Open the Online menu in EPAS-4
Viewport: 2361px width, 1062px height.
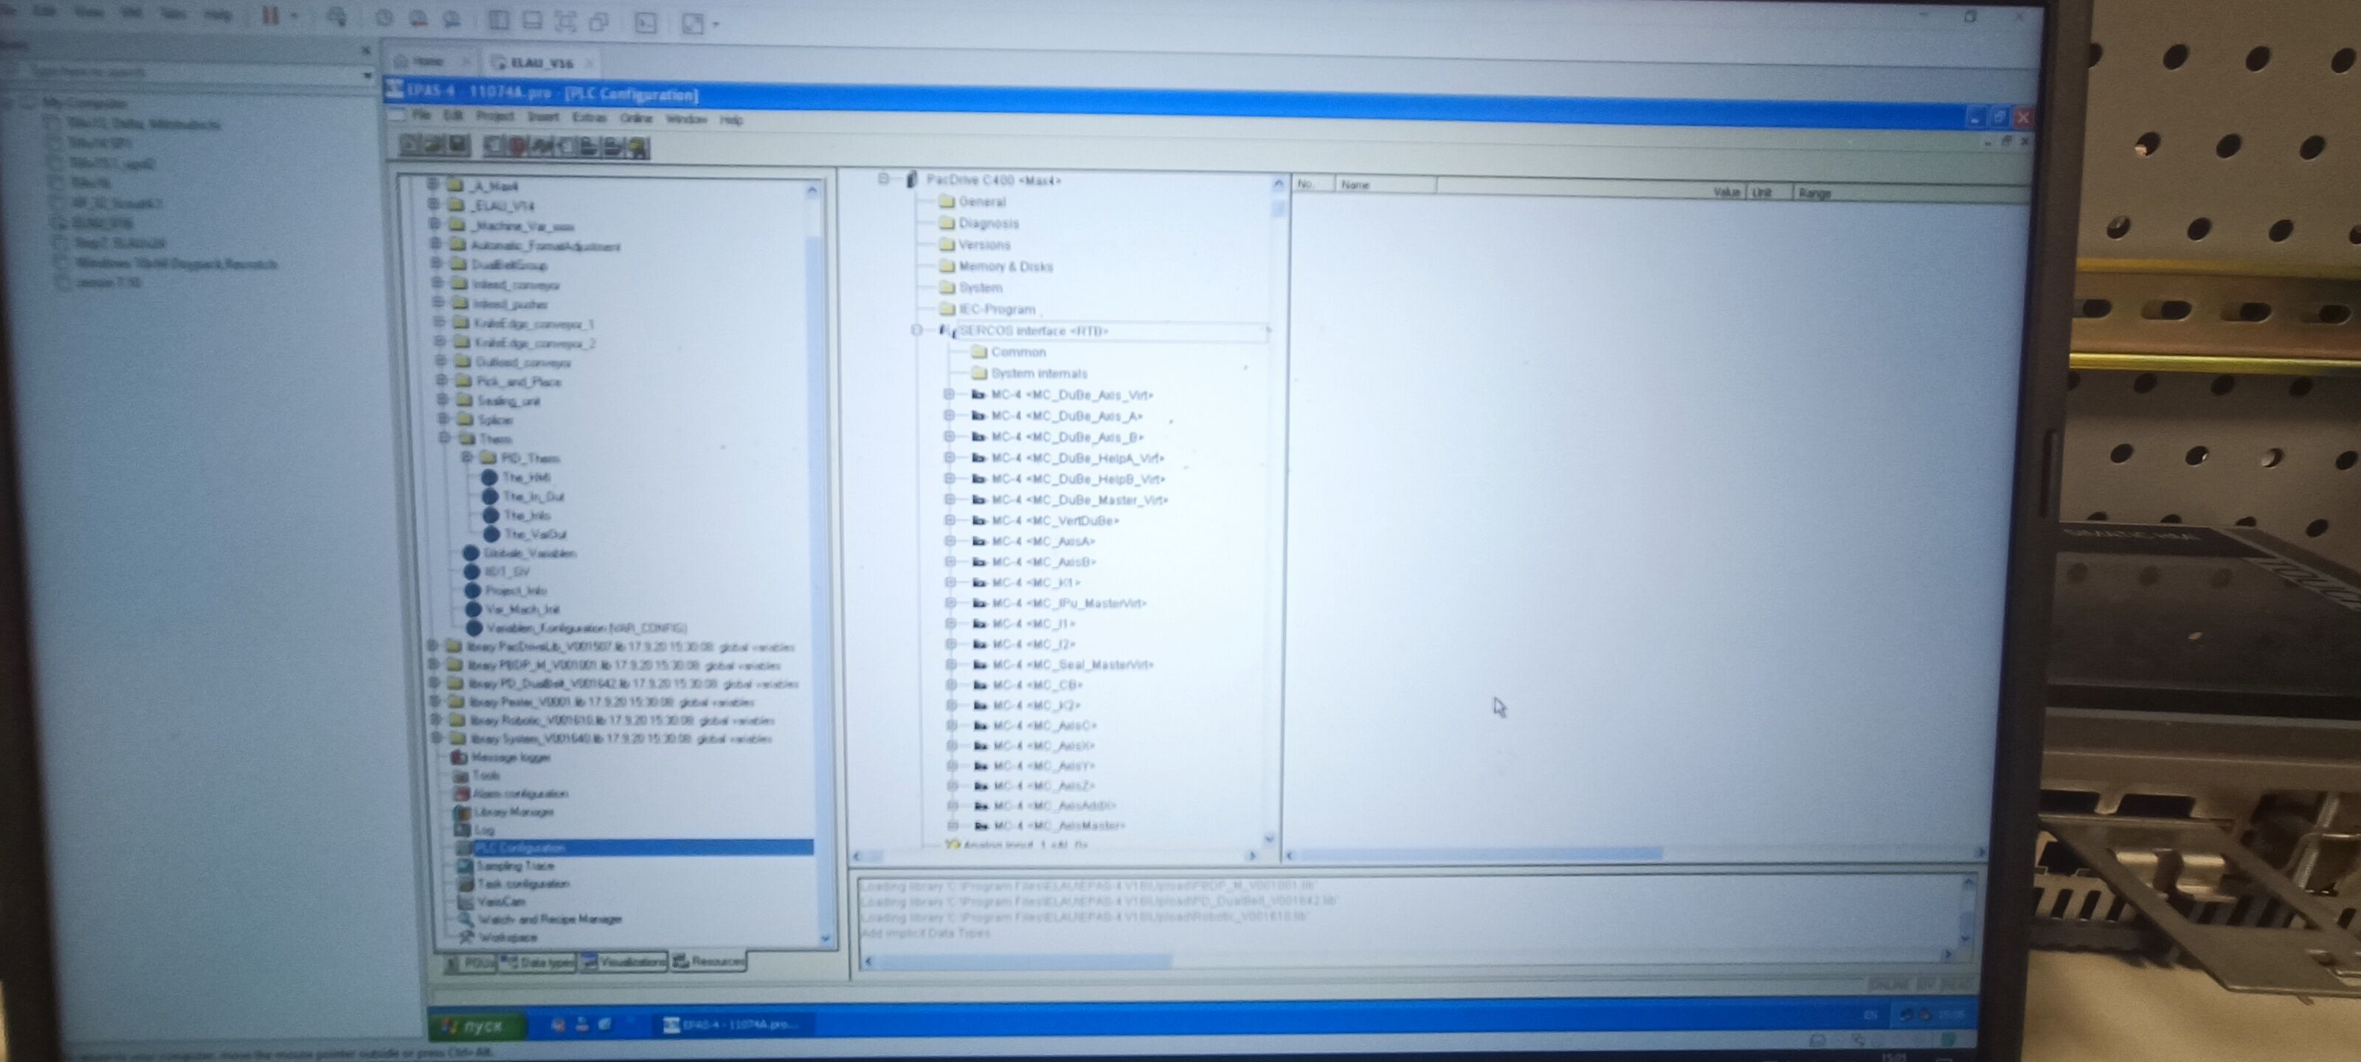coord(635,118)
